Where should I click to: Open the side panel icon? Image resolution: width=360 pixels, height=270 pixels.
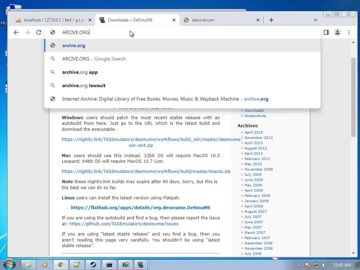[326, 32]
